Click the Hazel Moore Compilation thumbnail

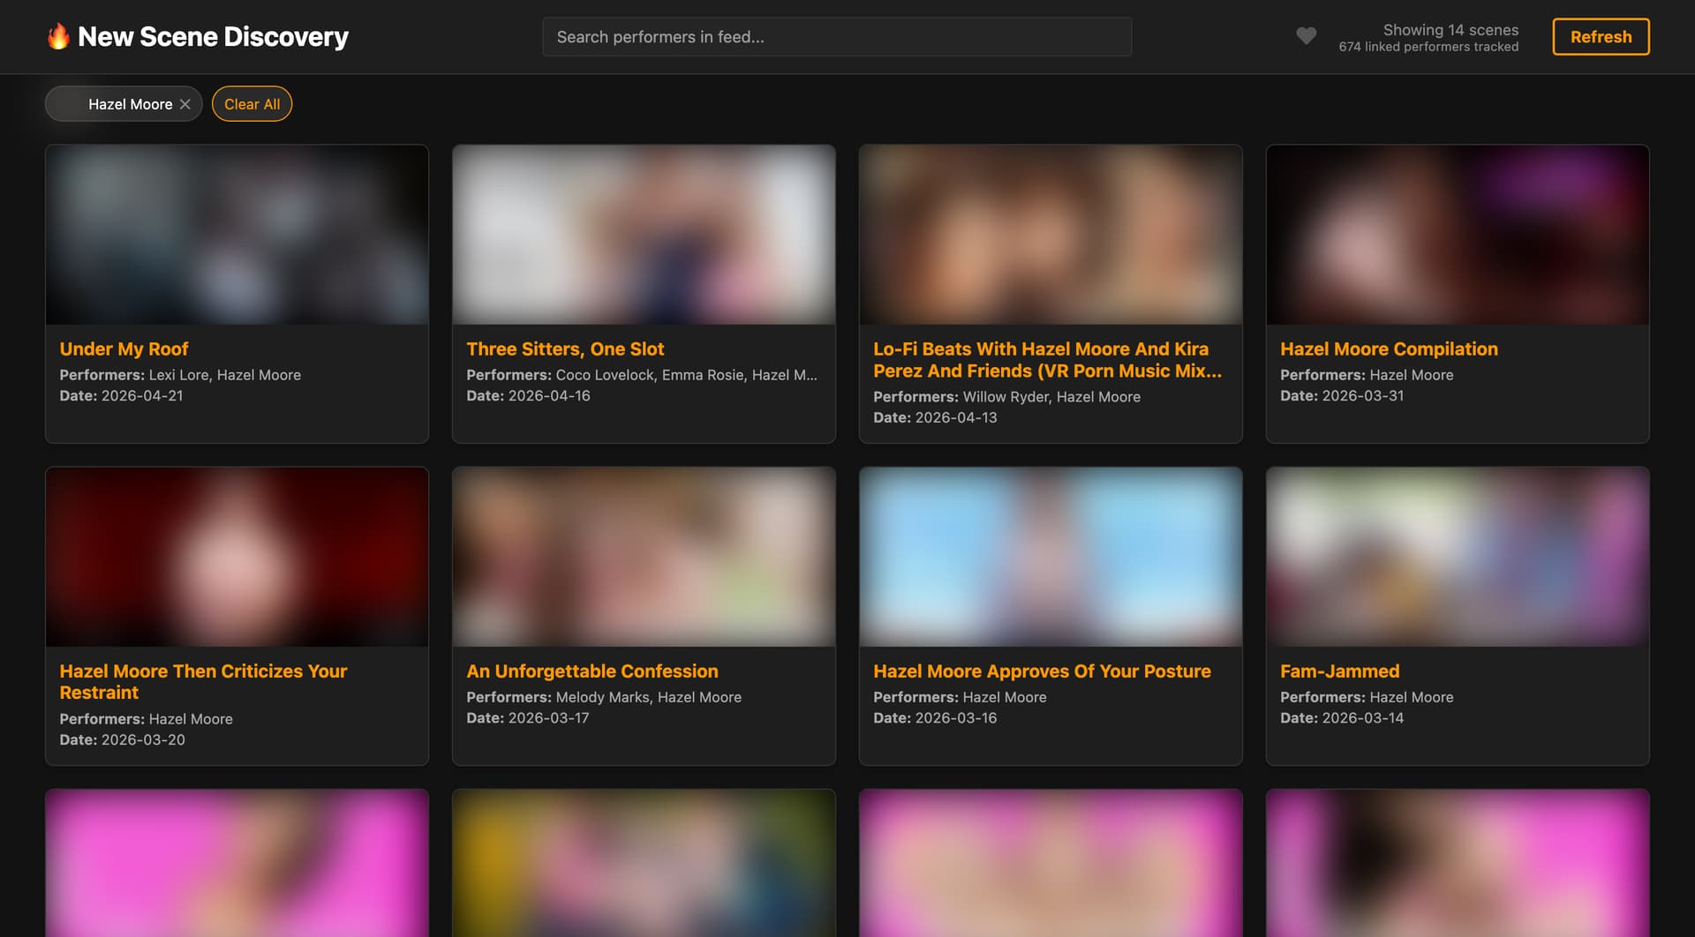[1457, 235]
